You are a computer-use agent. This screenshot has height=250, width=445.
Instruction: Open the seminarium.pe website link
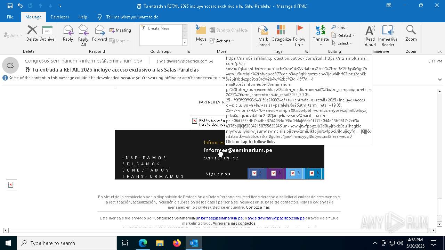tap(221, 158)
